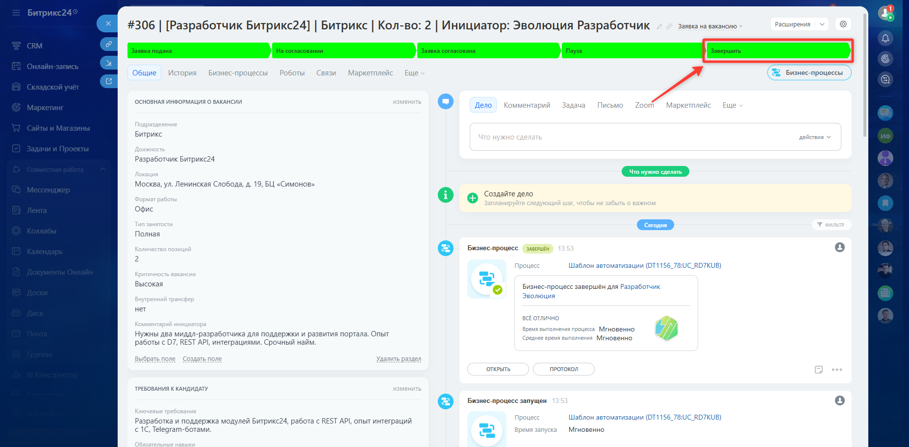Click the green info timeline icon

[x=445, y=195]
